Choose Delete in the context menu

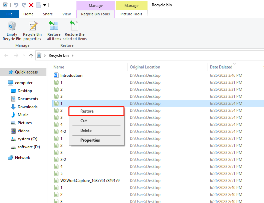click(x=96, y=131)
